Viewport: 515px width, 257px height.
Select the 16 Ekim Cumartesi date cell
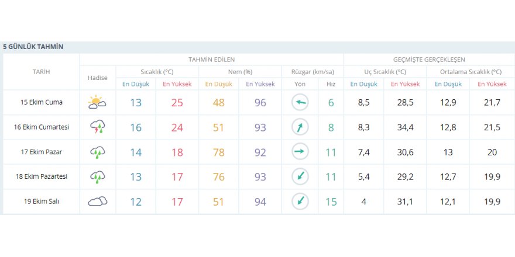[x=41, y=127]
